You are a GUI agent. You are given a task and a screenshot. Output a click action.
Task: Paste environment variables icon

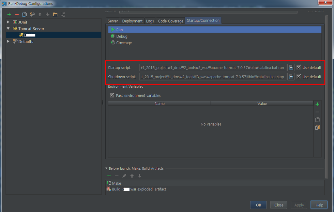[x=317, y=128]
